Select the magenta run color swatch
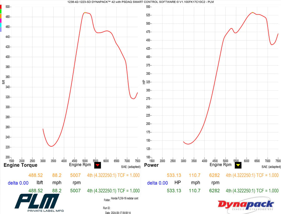 click(1, 20)
